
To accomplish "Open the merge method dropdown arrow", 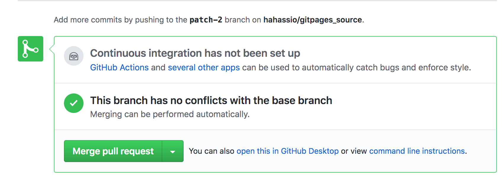I will pos(173,151).
